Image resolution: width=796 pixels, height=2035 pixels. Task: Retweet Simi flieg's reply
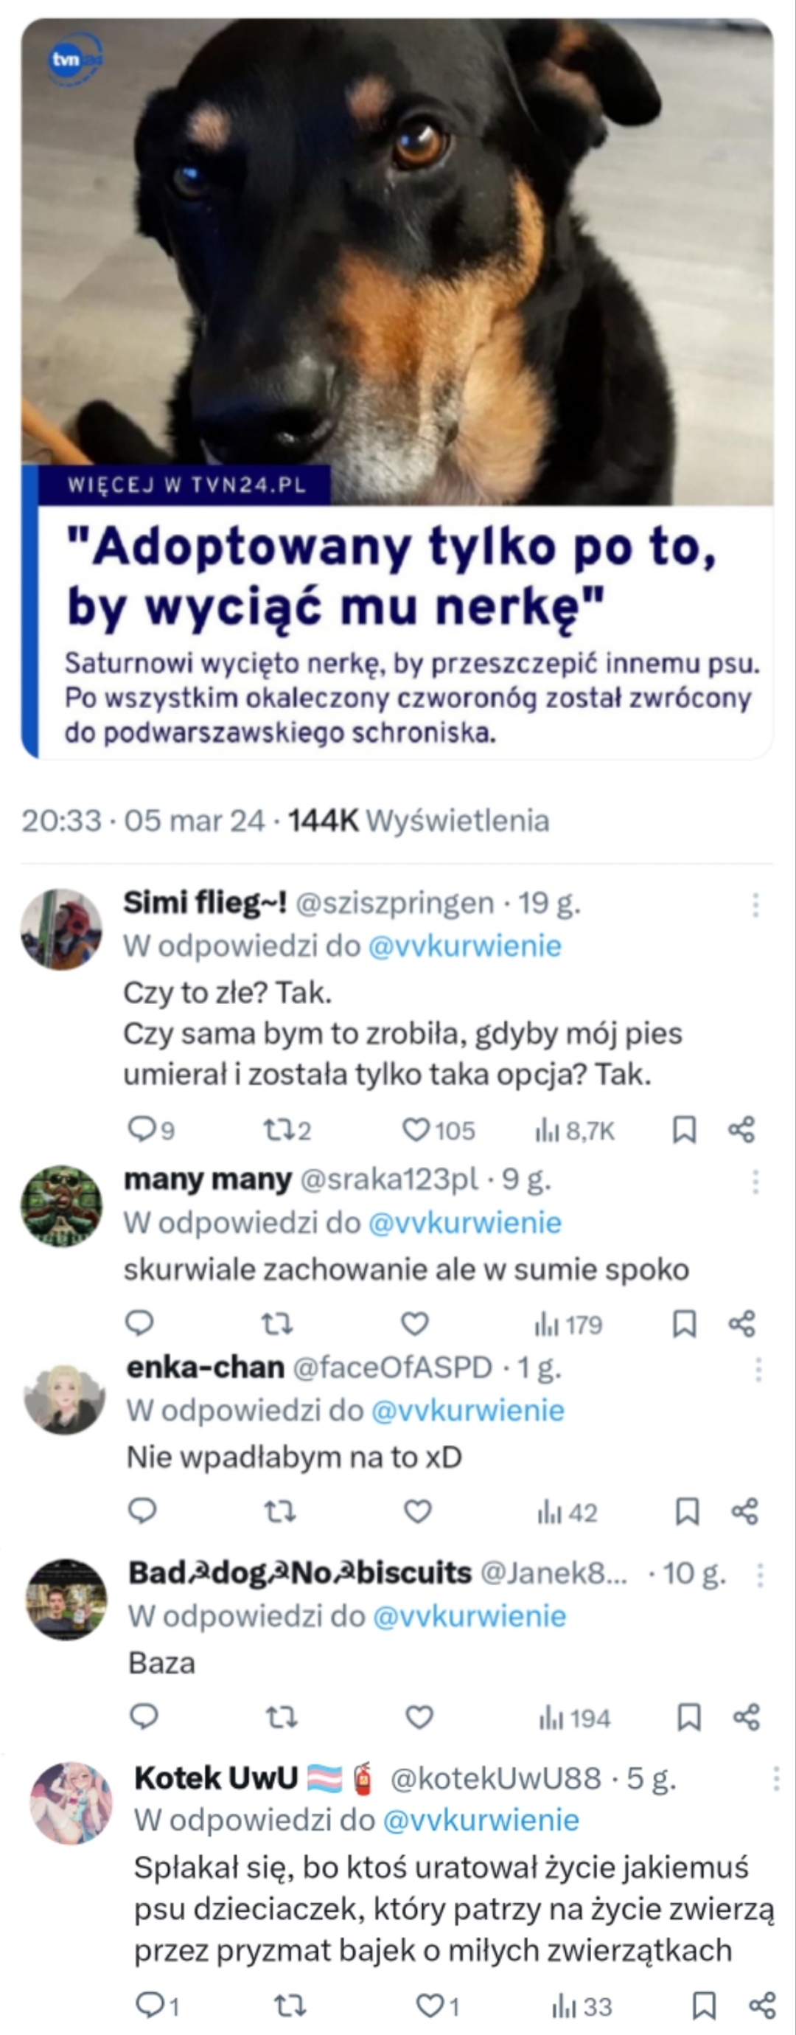[x=277, y=1131]
